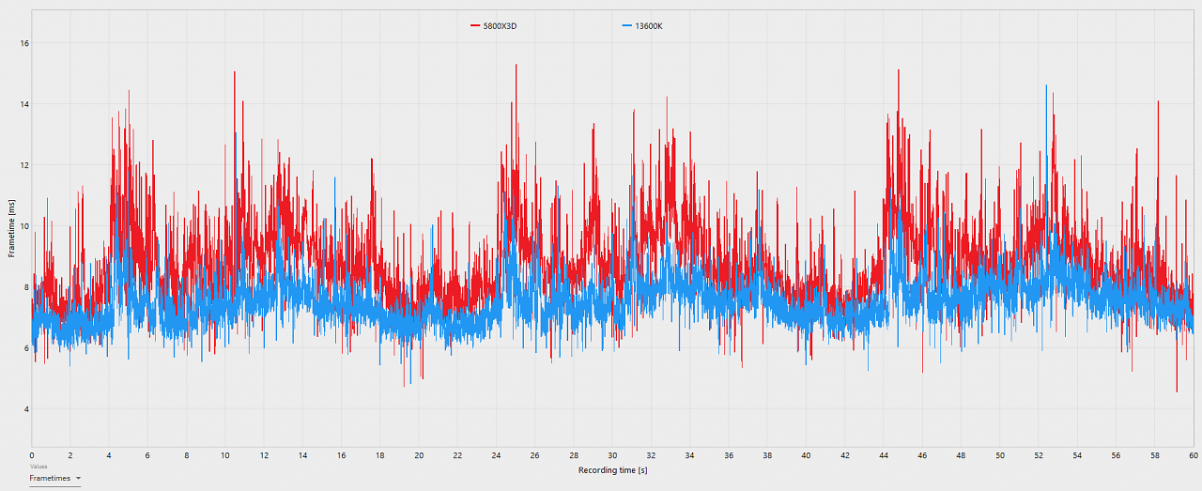Click the x-axis tick label 44
The width and height of the screenshot is (1202, 491).
[884, 455]
